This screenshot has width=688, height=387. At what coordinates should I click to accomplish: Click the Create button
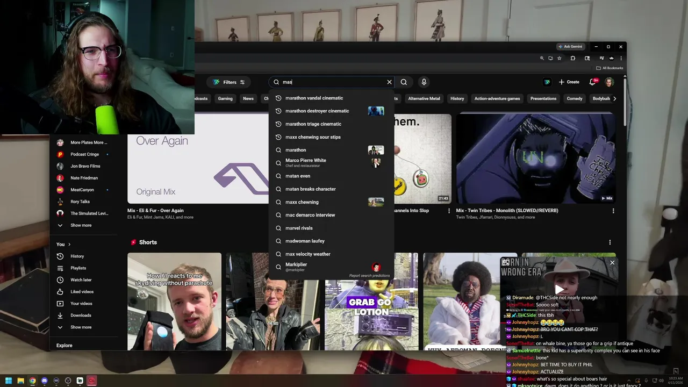click(x=569, y=82)
